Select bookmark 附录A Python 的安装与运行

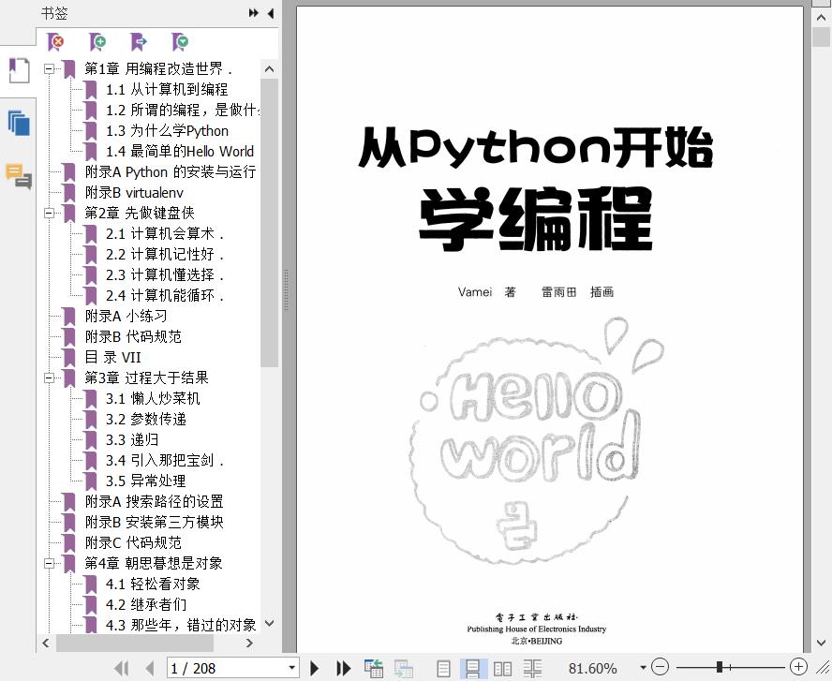pyautogui.click(x=171, y=171)
